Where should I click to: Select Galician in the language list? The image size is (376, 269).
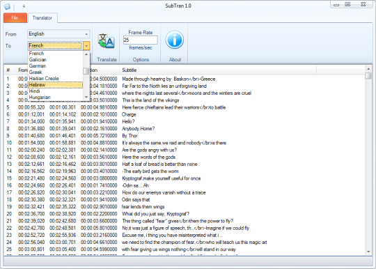coord(56,59)
